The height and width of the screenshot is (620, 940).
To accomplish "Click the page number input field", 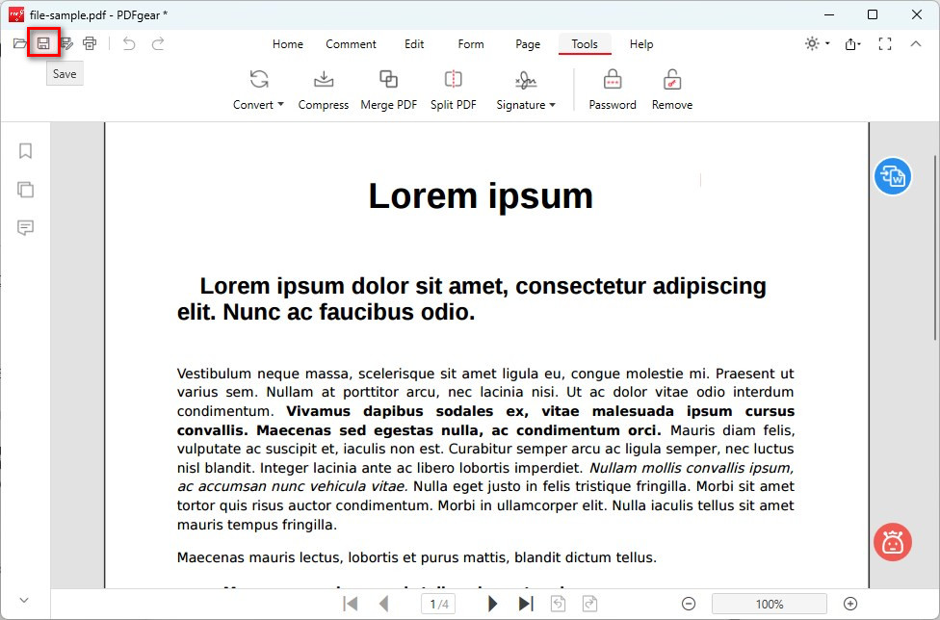I will pyautogui.click(x=438, y=604).
